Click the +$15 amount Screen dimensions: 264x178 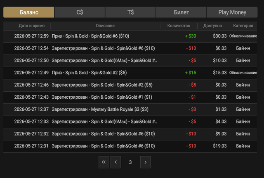tap(191, 73)
